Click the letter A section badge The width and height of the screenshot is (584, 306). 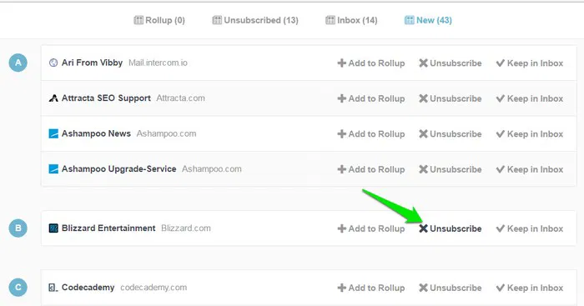point(18,63)
